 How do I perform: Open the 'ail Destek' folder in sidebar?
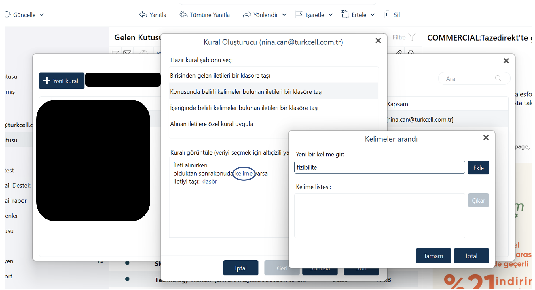pos(18,185)
